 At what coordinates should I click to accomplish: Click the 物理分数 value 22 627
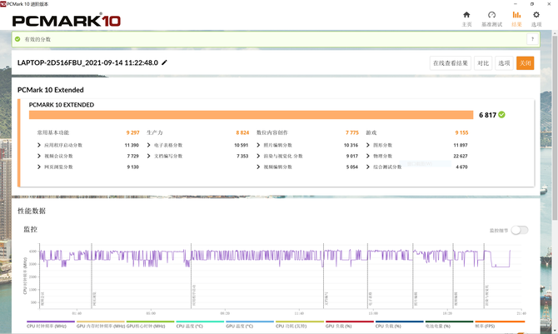click(461, 156)
